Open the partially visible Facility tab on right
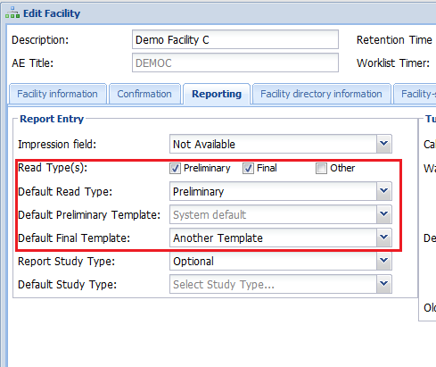The width and height of the screenshot is (436, 367). (415, 94)
